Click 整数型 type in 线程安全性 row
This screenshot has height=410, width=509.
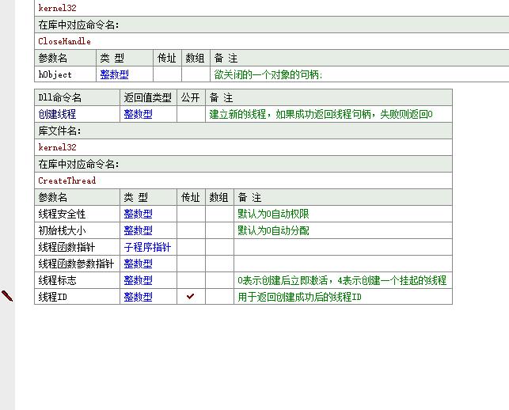coord(138,214)
